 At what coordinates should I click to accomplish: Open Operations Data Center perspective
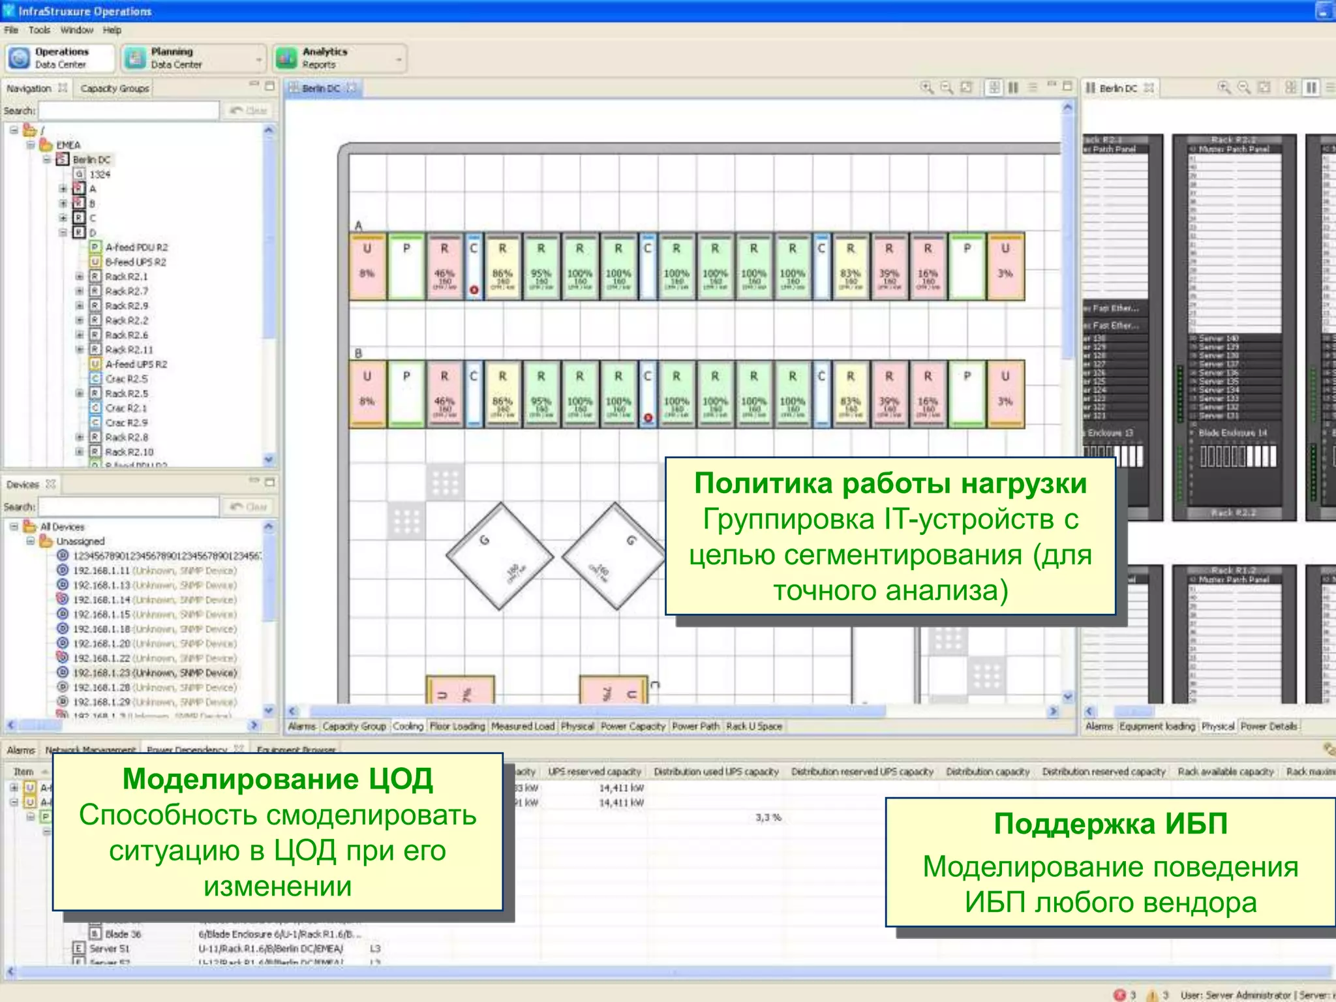pyautogui.click(x=60, y=58)
